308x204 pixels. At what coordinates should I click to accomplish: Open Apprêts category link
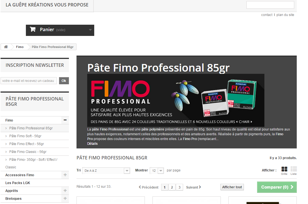[12, 191]
